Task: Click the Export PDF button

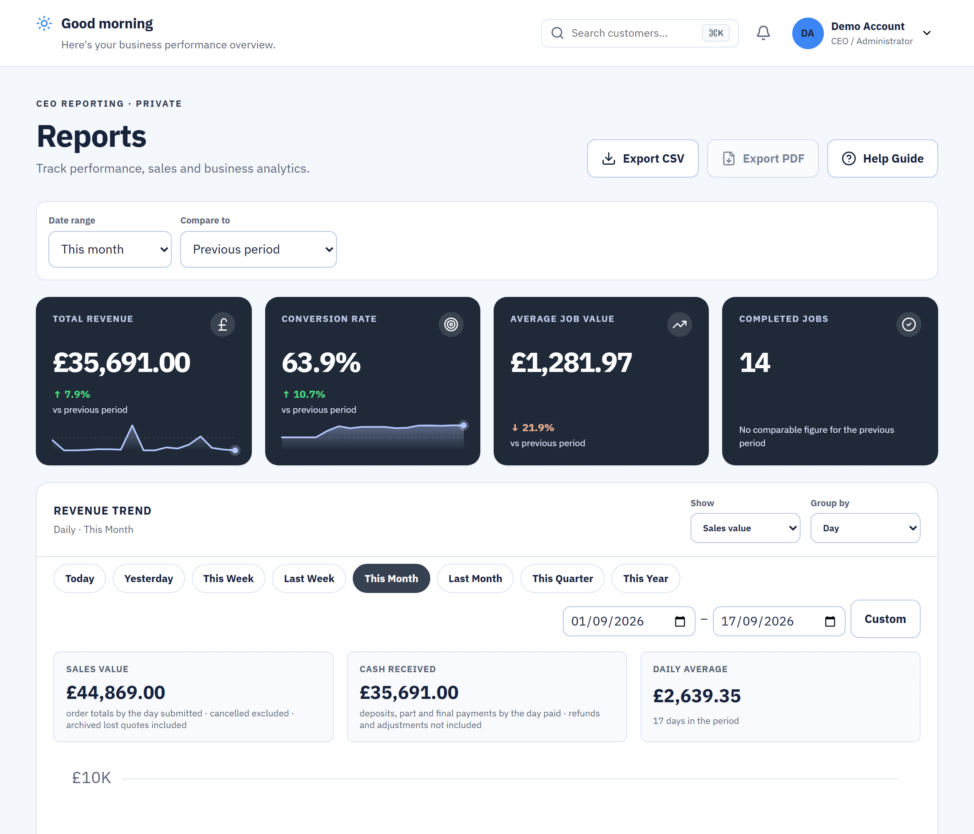Action: [x=763, y=158]
